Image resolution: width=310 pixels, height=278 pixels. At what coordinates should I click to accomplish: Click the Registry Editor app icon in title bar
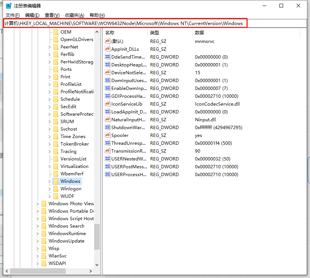click(x=8, y=6)
